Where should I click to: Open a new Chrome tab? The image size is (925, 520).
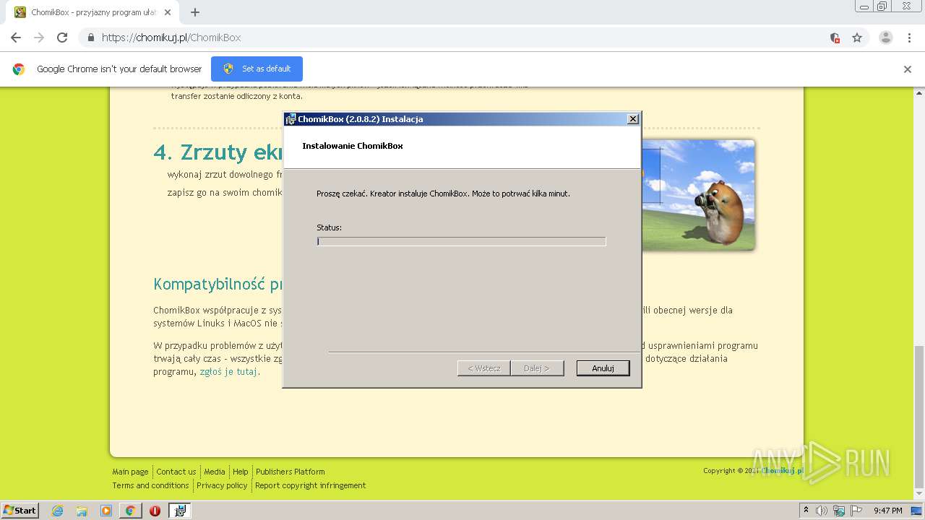click(x=194, y=12)
